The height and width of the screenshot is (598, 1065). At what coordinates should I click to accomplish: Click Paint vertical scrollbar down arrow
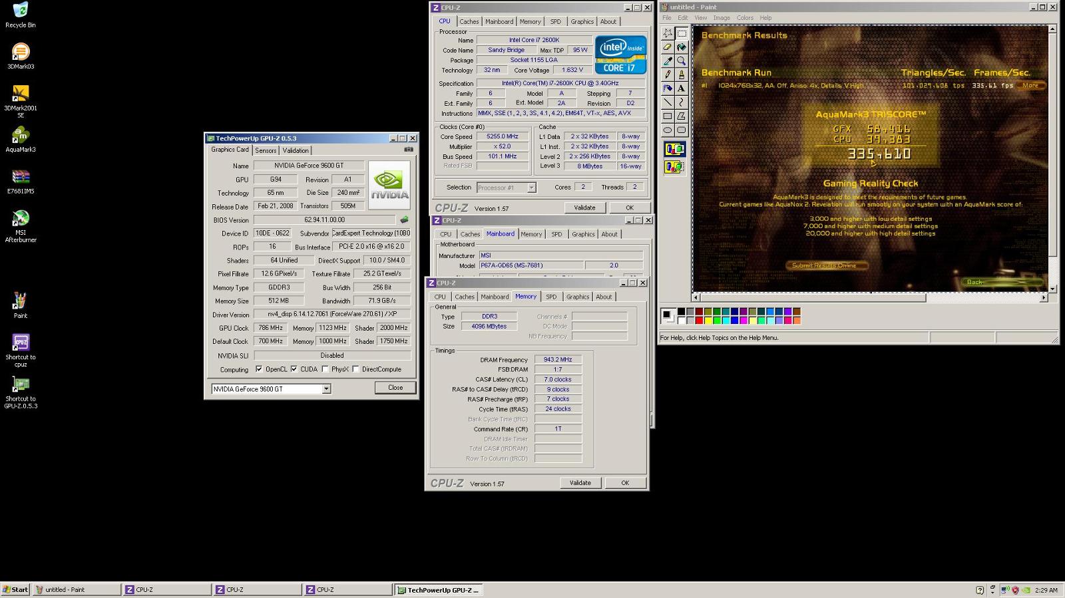(1052, 289)
